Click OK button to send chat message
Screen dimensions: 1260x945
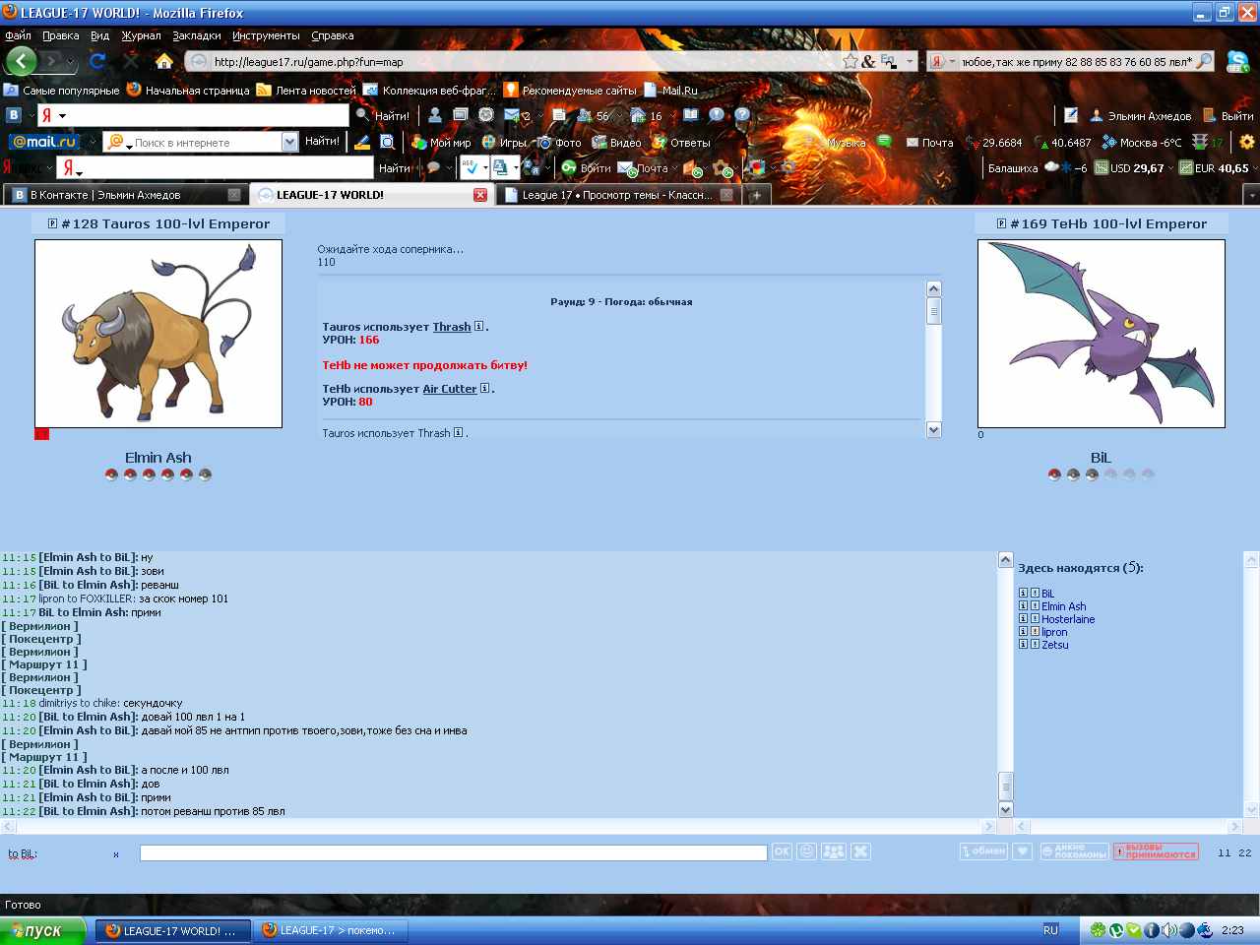pos(782,851)
